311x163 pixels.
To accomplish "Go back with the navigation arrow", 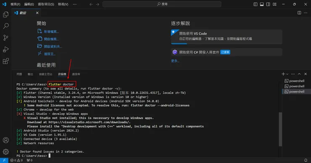I will coord(91,4).
